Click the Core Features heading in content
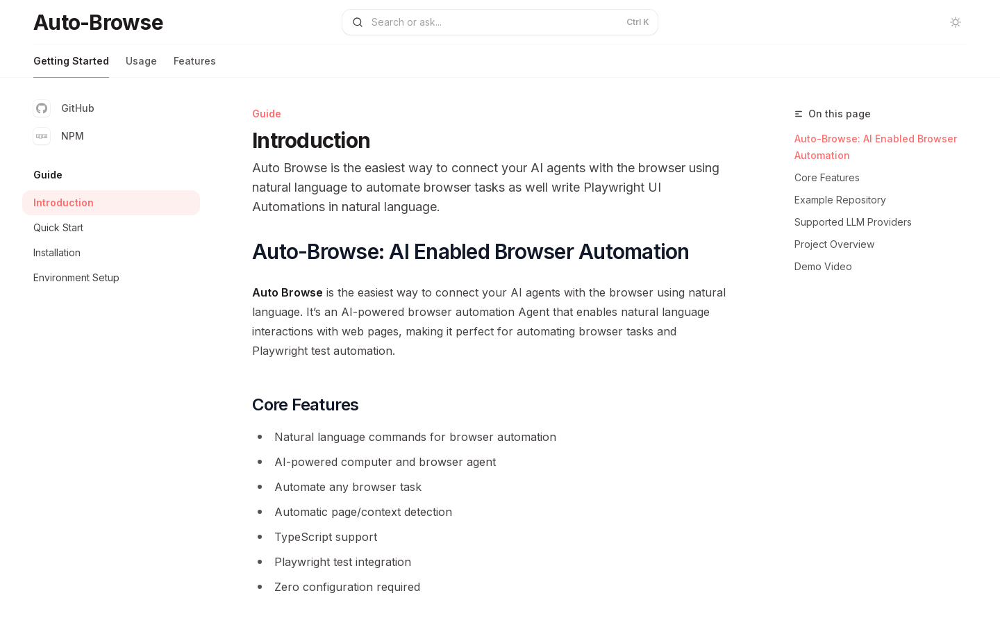This screenshot has width=1000, height=625. 305,405
